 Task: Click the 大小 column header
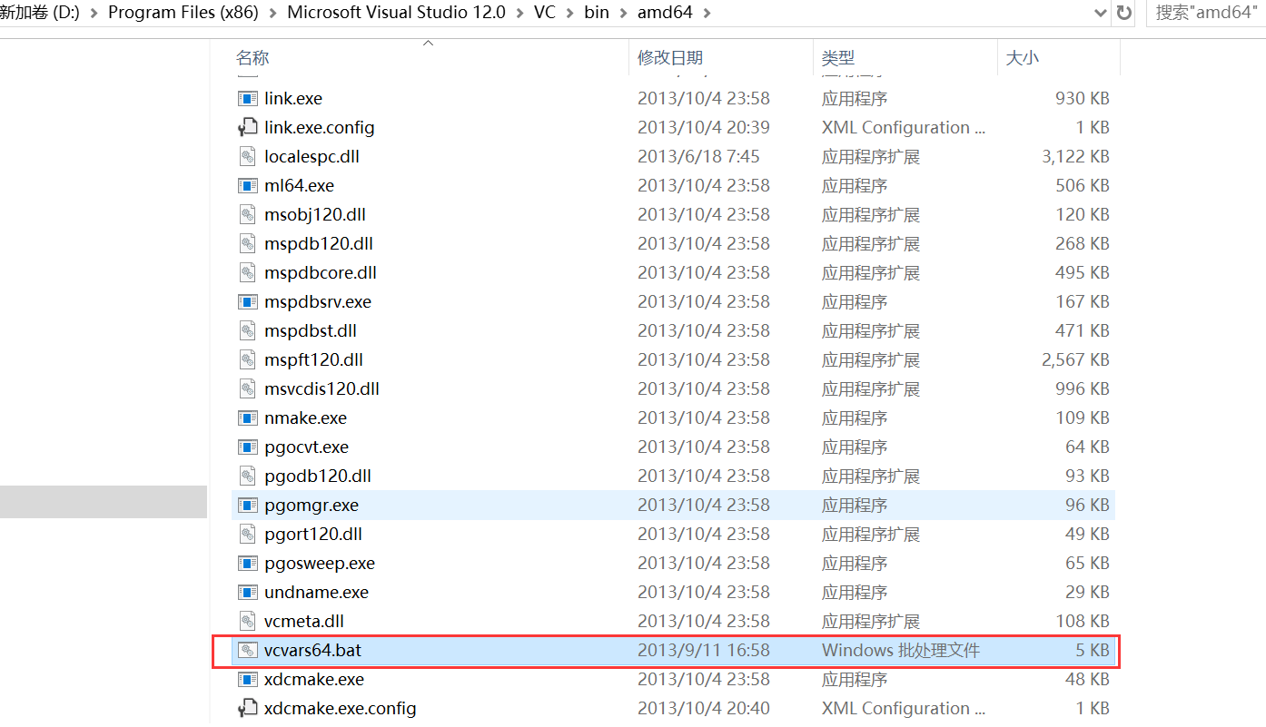(1024, 57)
